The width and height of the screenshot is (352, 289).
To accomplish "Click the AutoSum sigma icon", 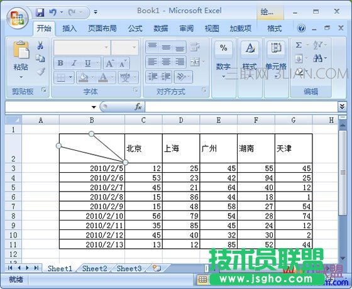I will pos(299,45).
